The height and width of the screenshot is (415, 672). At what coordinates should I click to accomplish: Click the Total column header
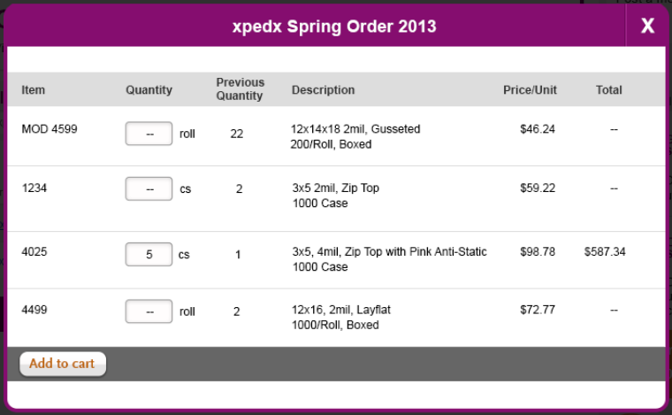click(608, 90)
